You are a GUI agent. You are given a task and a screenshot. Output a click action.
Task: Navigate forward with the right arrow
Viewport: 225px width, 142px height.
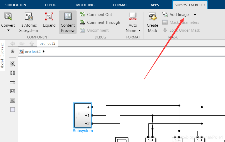click(x=22, y=43)
